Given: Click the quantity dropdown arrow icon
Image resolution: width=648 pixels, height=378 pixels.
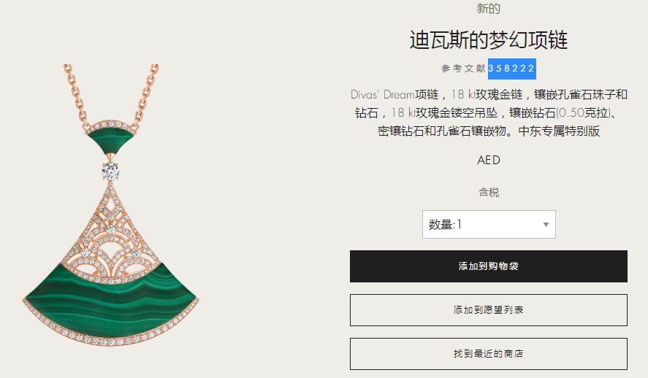Looking at the screenshot, I should point(546,225).
